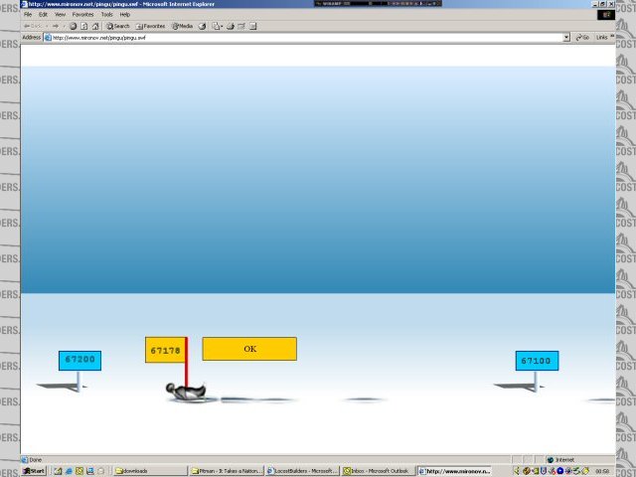Click the OK button in the game
This screenshot has width=636, height=477.
click(249, 349)
